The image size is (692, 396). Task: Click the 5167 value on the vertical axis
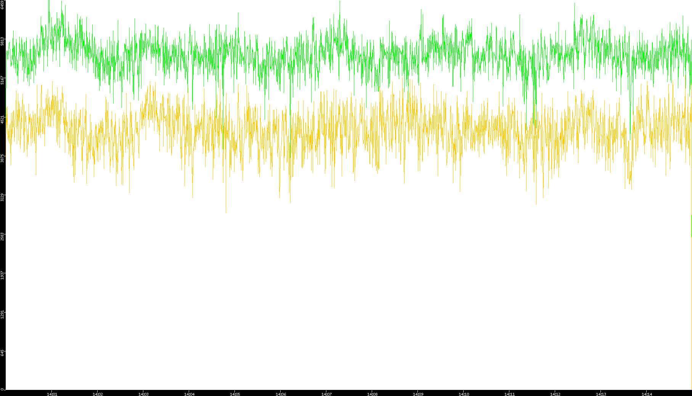pos(3,80)
